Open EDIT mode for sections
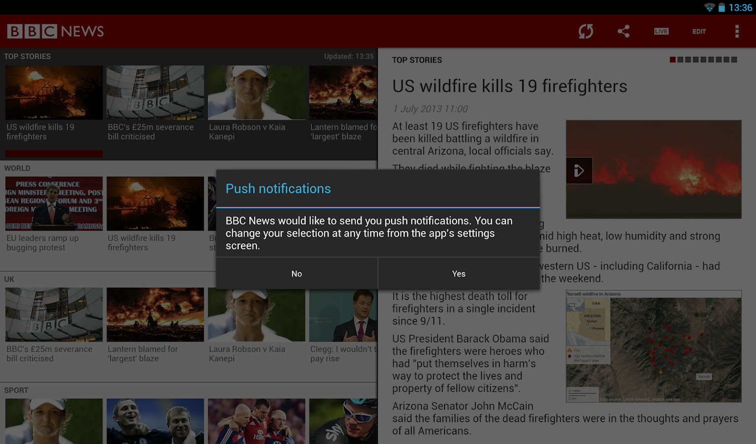The width and height of the screenshot is (756, 444). pyautogui.click(x=699, y=31)
